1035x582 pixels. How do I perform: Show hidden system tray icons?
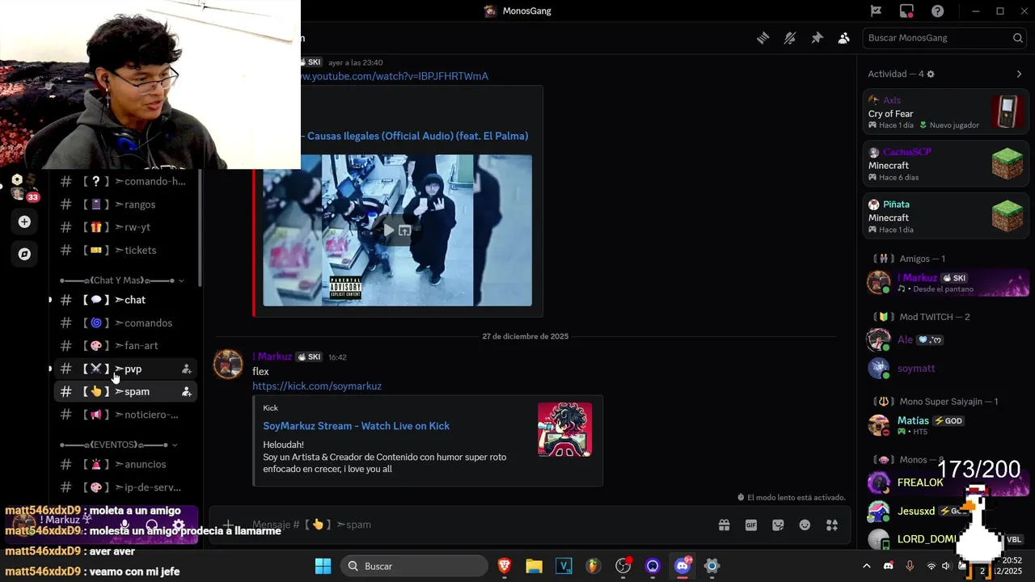click(867, 566)
